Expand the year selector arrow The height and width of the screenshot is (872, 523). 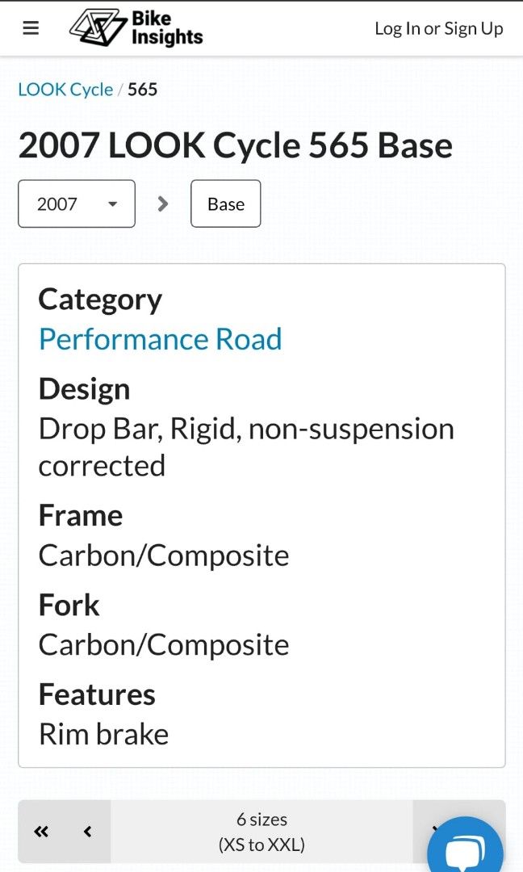coord(111,203)
